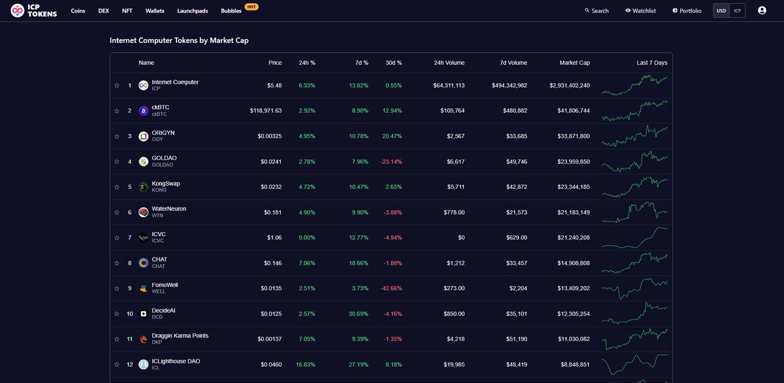
Task: Click Internet Computer 7-day sparkline chart
Action: [x=634, y=85]
